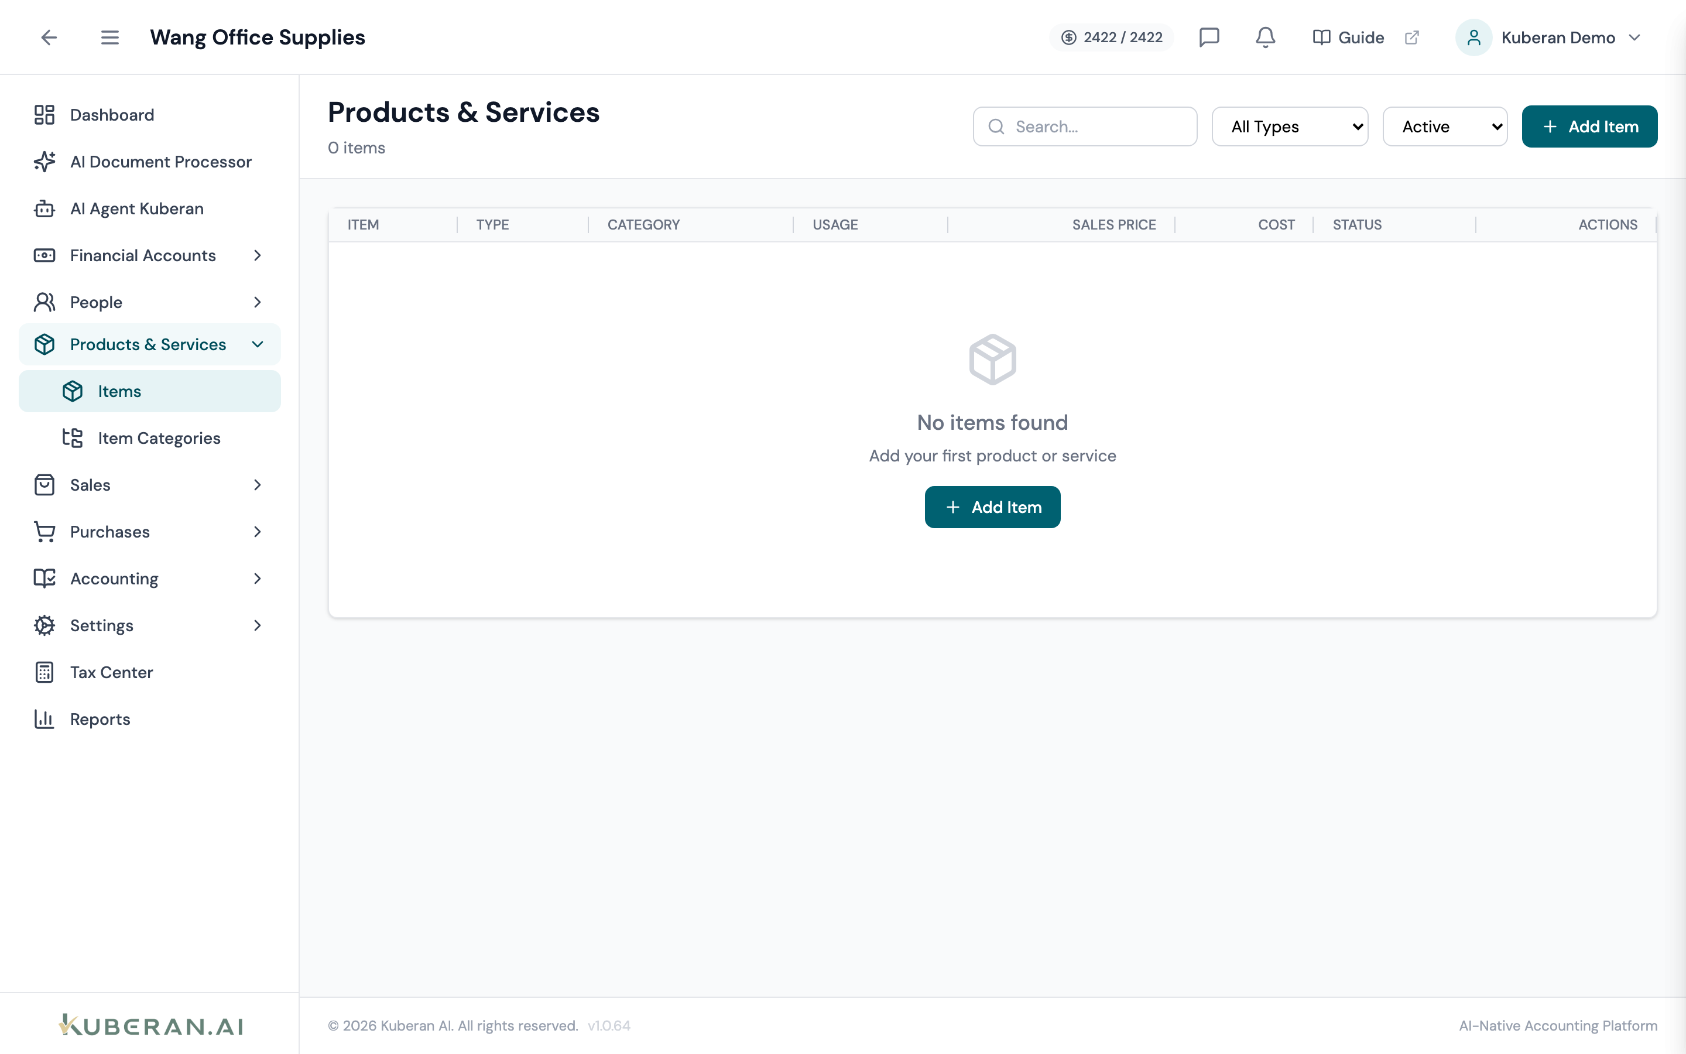Click the Kuberan.AI logo
Screen dimensions: 1686x1054
[x=150, y=1025]
